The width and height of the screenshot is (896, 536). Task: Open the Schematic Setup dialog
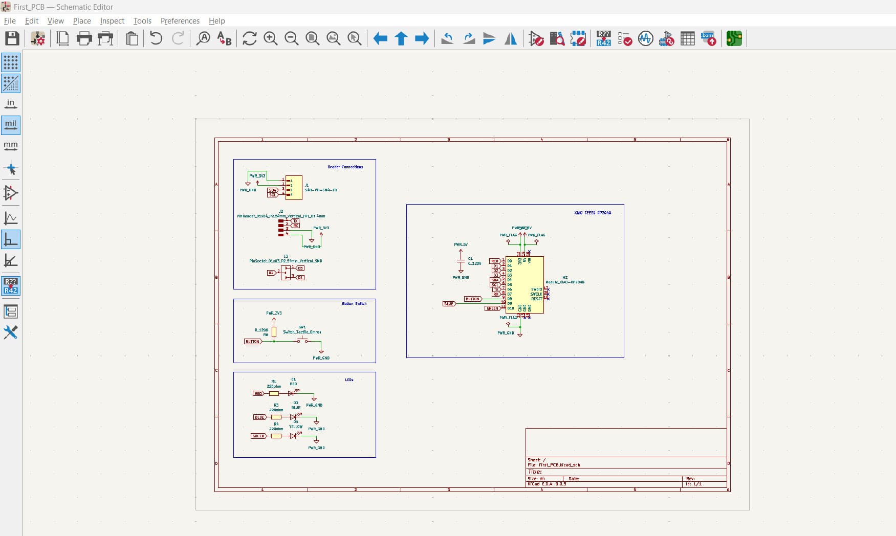[x=37, y=38]
